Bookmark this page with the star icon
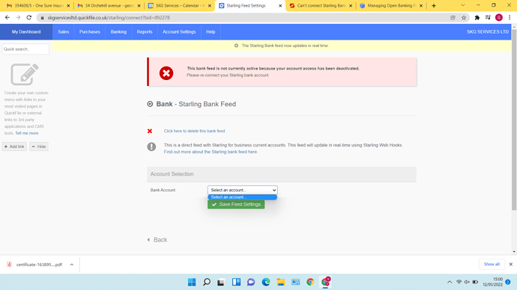The height and width of the screenshot is (290, 517). pos(464,18)
